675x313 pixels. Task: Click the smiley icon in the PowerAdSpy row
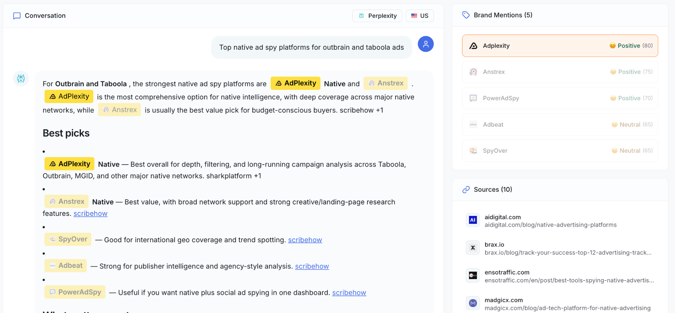(613, 98)
